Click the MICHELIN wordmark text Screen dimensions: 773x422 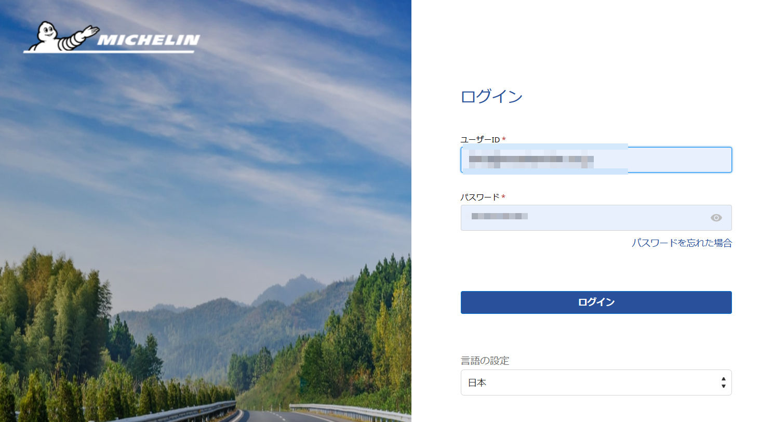pos(149,40)
